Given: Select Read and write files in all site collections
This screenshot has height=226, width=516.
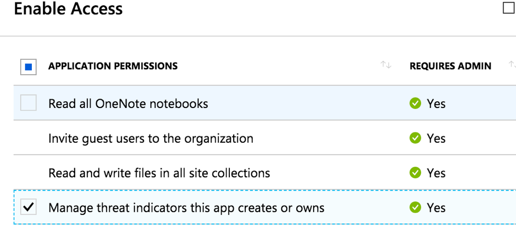Looking at the screenshot, I should 159,173.
